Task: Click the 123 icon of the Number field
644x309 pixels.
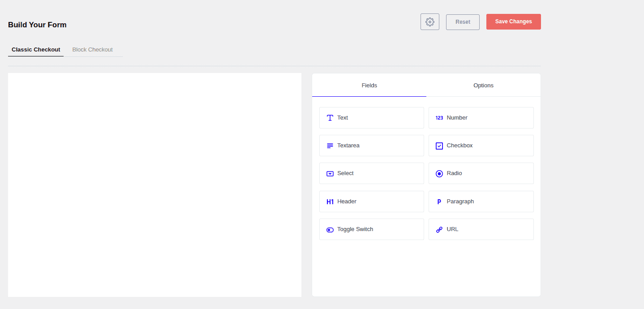Action: [x=439, y=118]
